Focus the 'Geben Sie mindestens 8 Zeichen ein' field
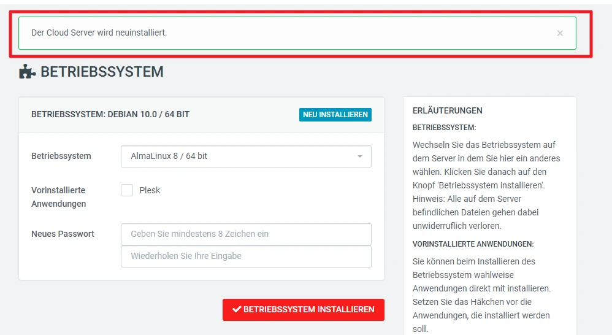Screen dimensions: 612x335 [246, 234]
